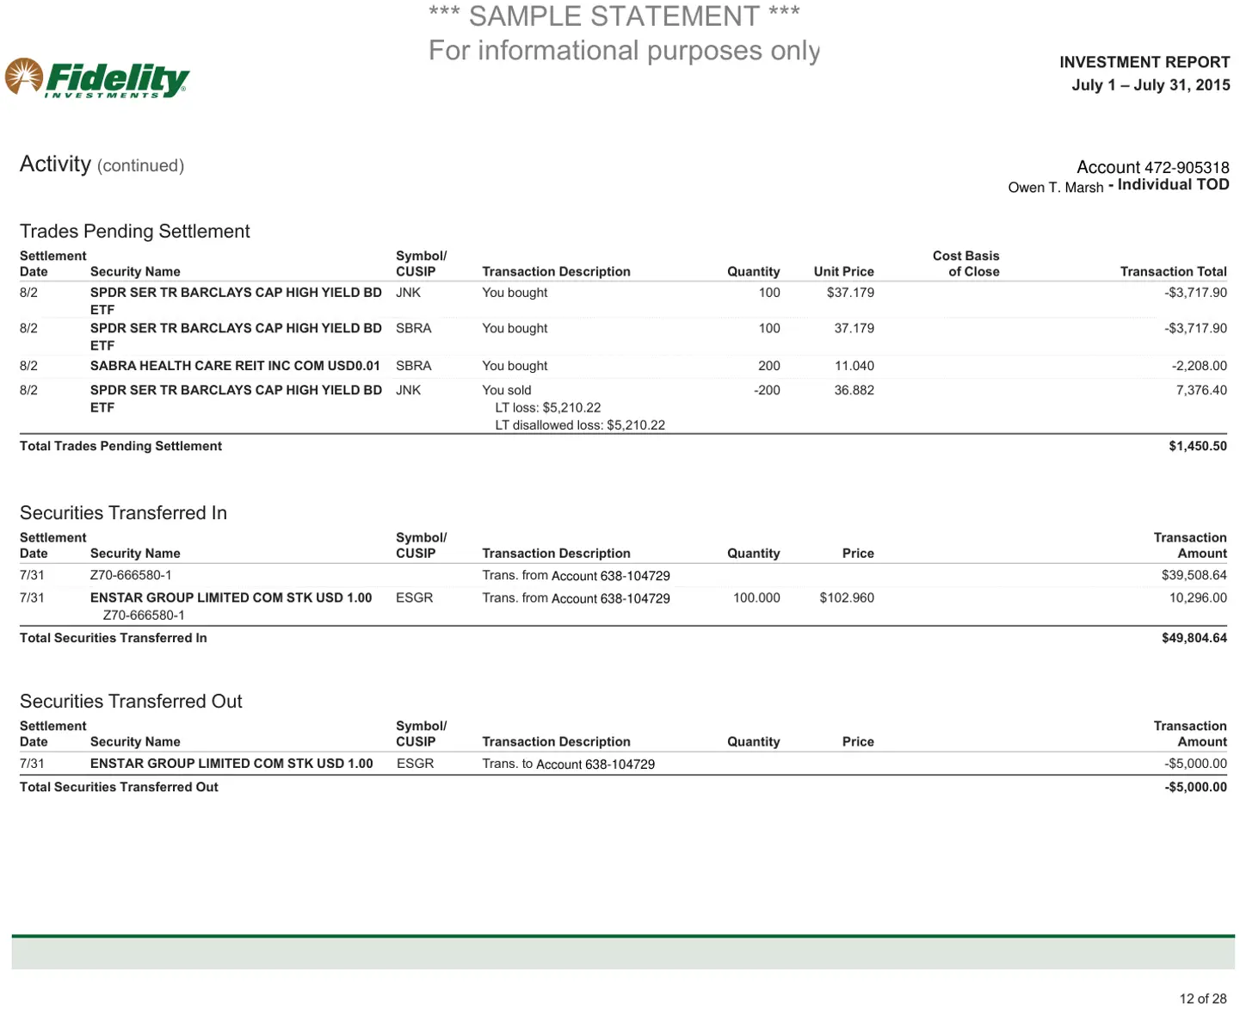
Task: Click the name Owen T. Marsh
Action: pos(1056,187)
